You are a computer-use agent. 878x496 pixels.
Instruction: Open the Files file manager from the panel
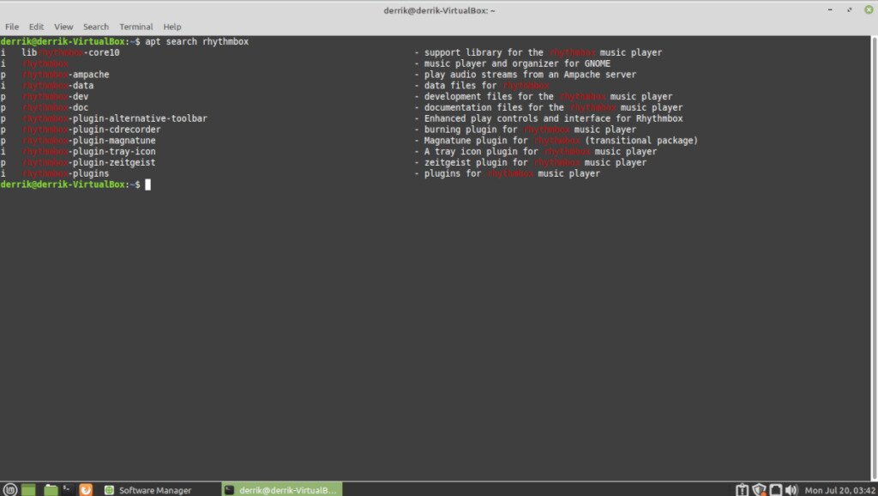click(x=50, y=489)
